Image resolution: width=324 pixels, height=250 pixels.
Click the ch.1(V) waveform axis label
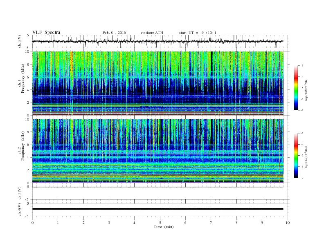point(20,42)
